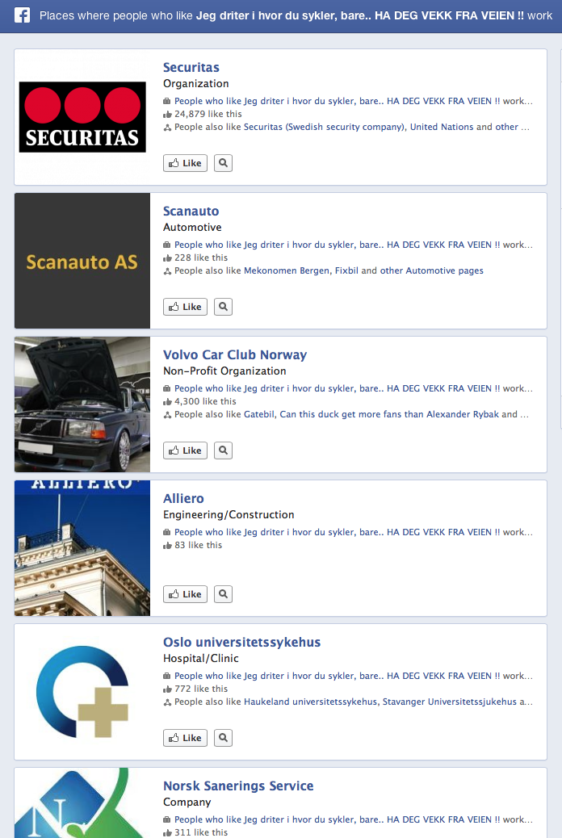Click the Facebook logo icon
Screen dimensions: 562x838
click(x=22, y=15)
